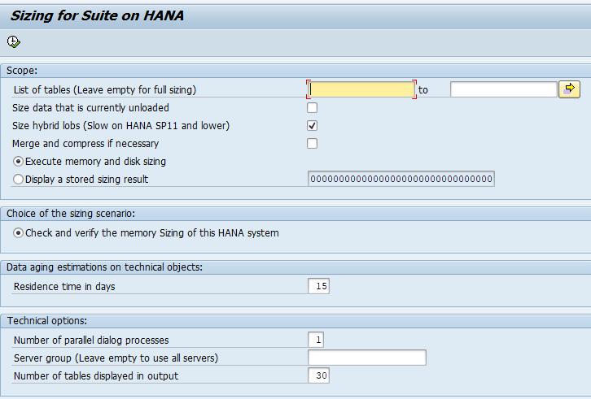Click the Residence time in days field
Viewport: 591px width, 399px height.
(318, 286)
